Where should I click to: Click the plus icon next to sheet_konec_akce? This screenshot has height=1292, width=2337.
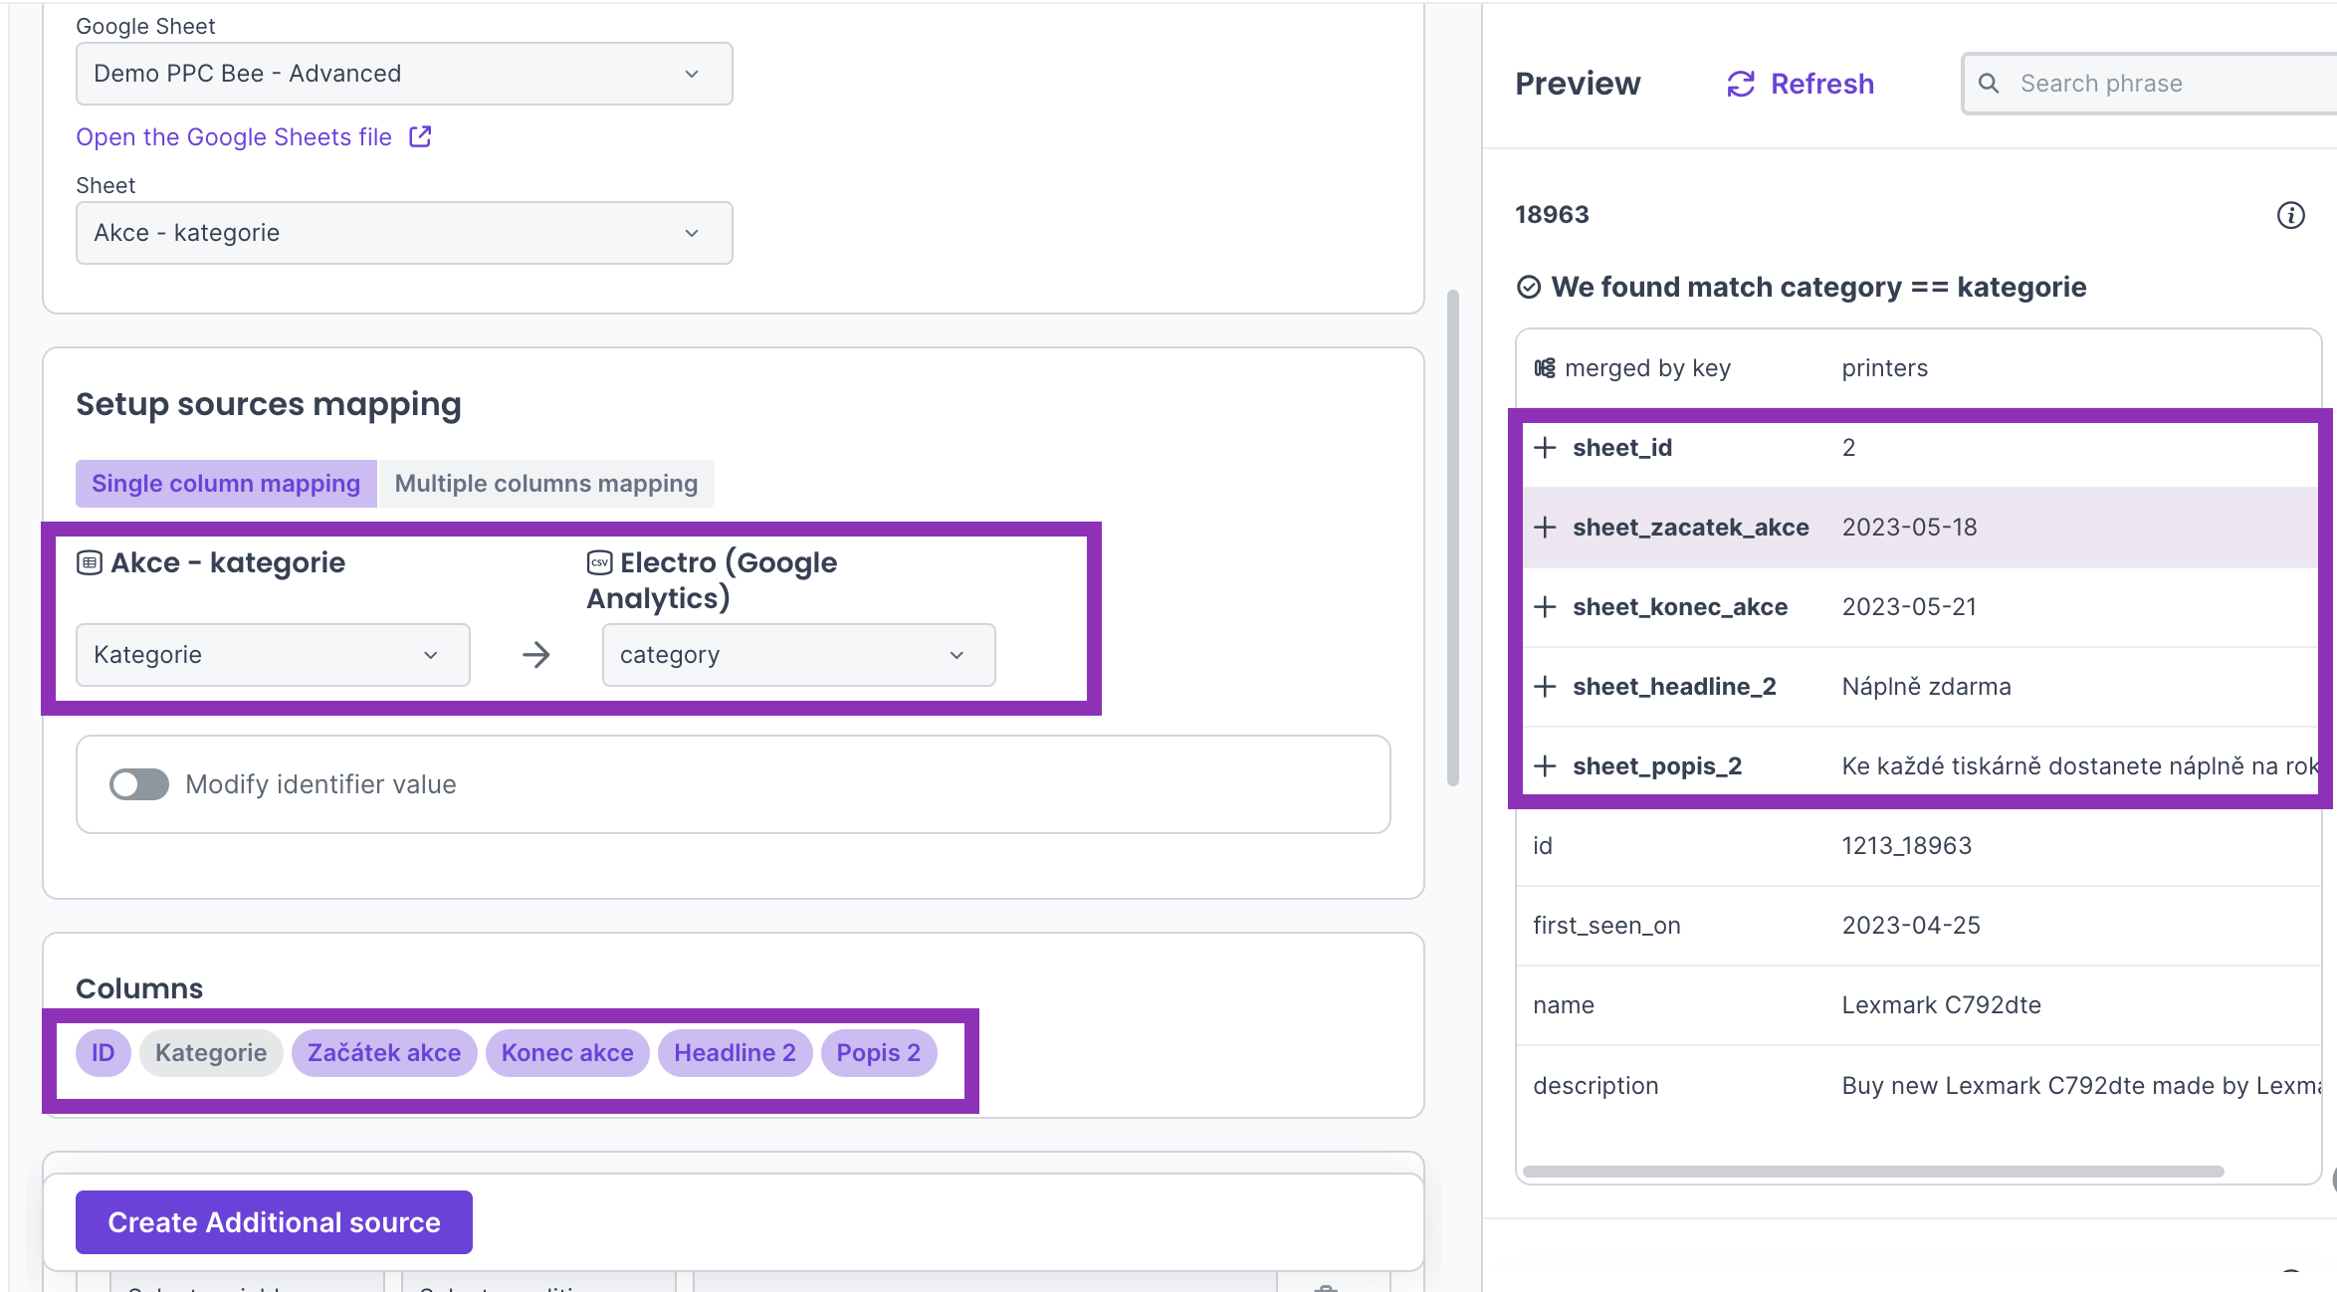(1545, 607)
